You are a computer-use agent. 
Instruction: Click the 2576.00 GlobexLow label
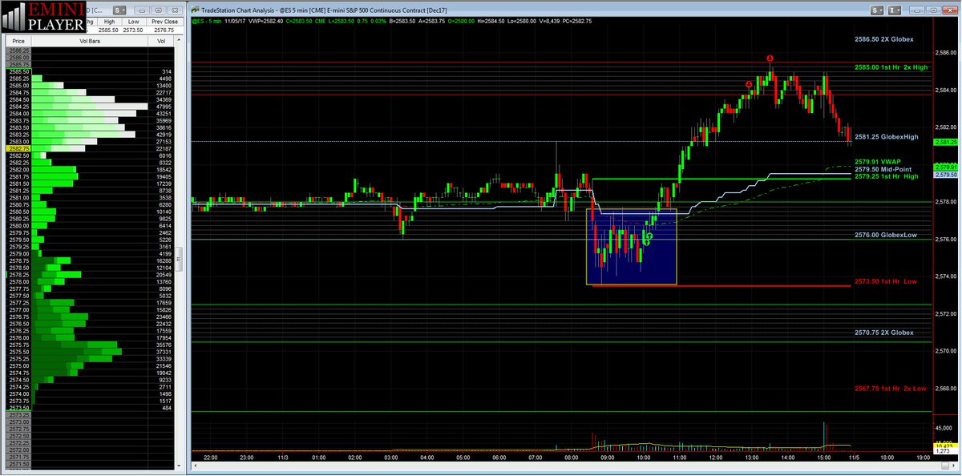[886, 235]
